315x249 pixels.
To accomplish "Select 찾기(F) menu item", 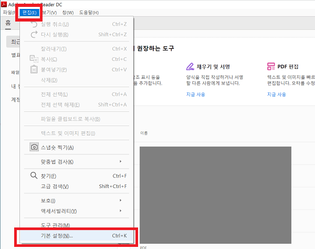I will point(77,176).
